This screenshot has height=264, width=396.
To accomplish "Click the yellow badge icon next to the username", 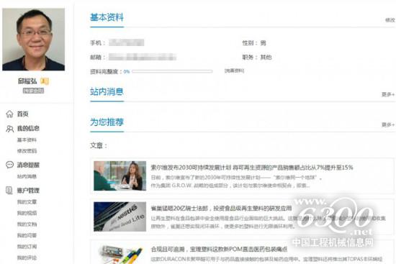I will (x=45, y=81).
